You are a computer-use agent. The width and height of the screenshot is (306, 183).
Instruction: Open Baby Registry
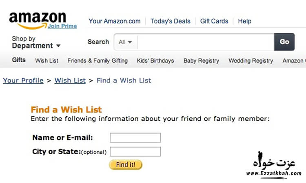201,61
